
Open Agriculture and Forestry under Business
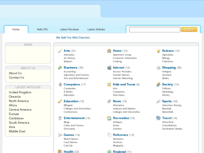tap(76, 75)
